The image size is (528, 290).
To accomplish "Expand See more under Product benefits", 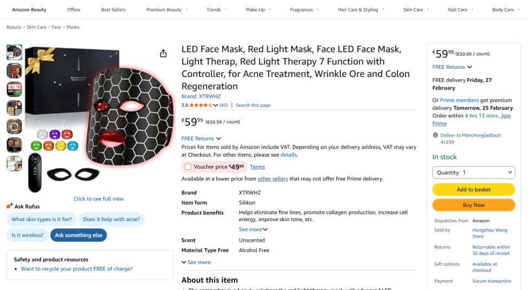I will 253,229.
